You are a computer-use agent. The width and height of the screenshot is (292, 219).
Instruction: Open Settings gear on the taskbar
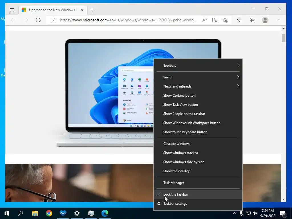77,213
